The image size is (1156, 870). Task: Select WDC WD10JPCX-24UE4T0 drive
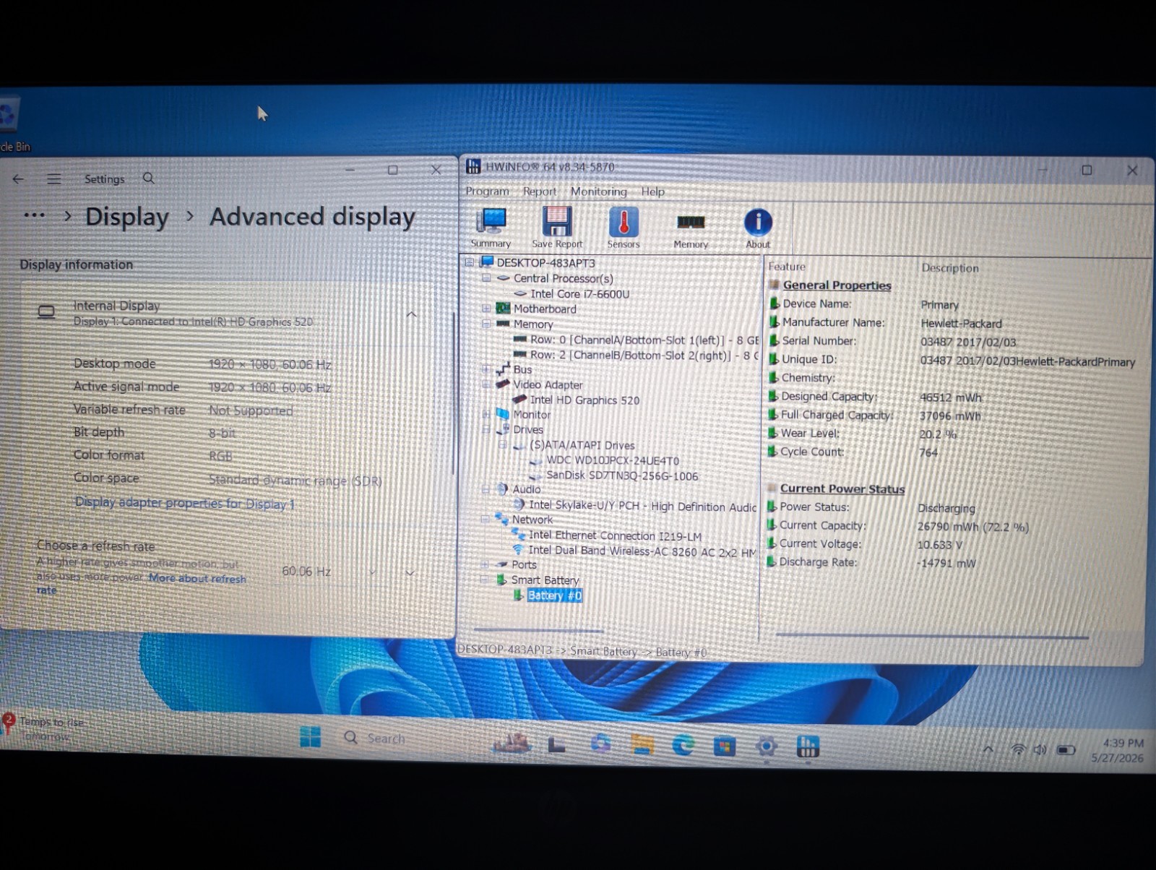613,460
